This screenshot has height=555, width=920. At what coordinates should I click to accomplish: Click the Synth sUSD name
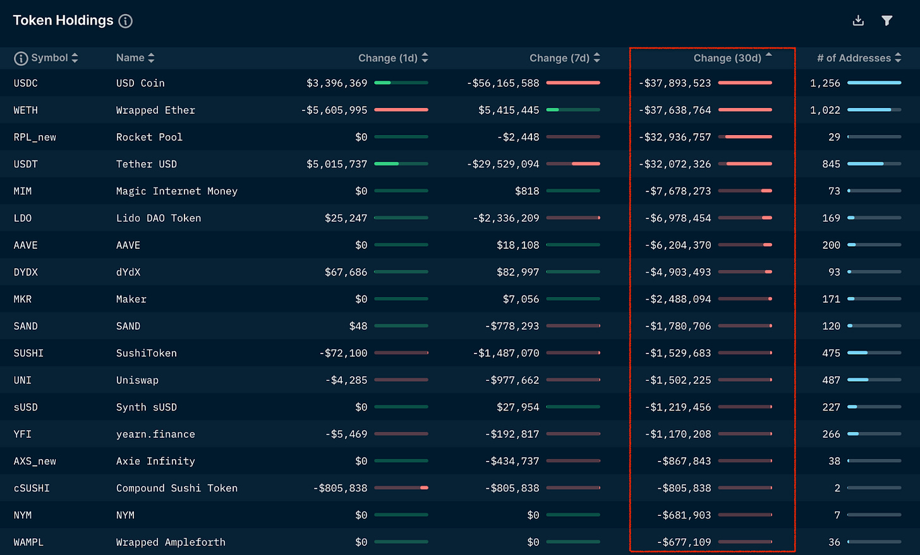(x=147, y=407)
